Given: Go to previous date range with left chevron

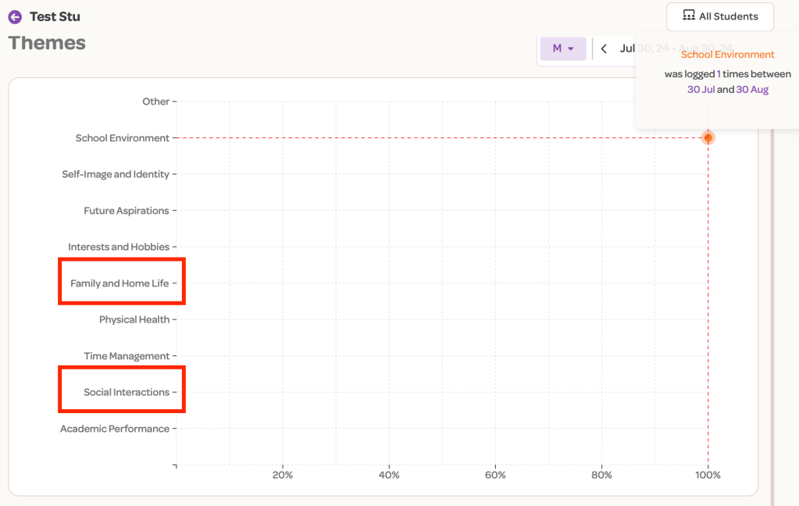Looking at the screenshot, I should click(604, 48).
